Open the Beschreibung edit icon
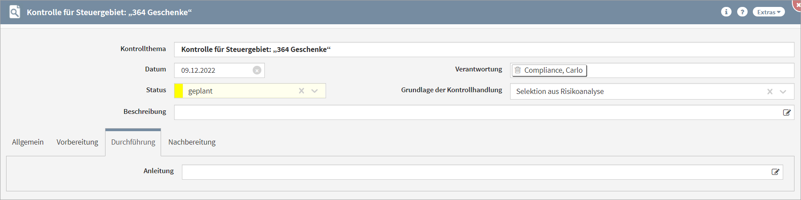 pos(787,113)
